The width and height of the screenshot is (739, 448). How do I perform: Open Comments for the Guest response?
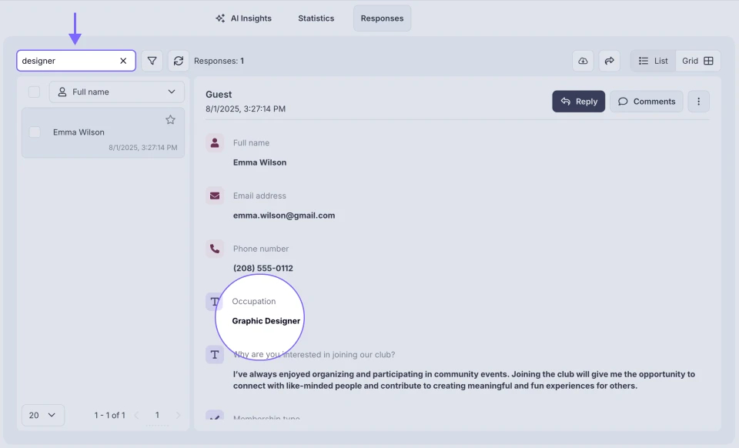pyautogui.click(x=646, y=101)
